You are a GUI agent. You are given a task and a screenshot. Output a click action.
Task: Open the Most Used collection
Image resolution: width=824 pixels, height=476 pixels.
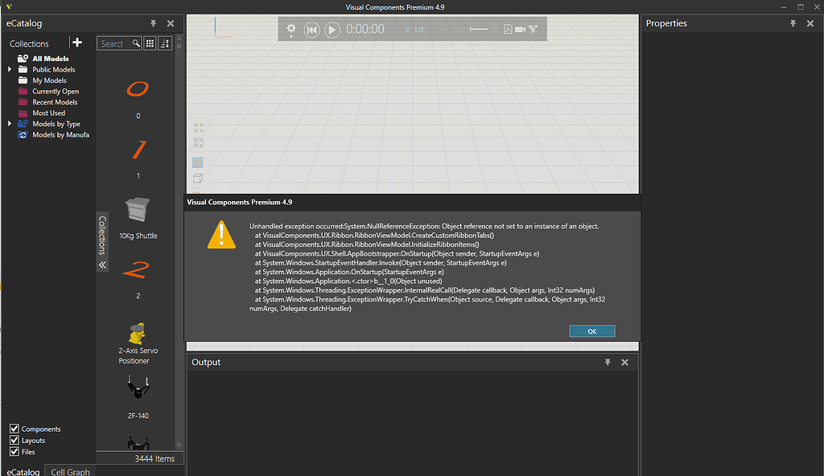coord(49,113)
